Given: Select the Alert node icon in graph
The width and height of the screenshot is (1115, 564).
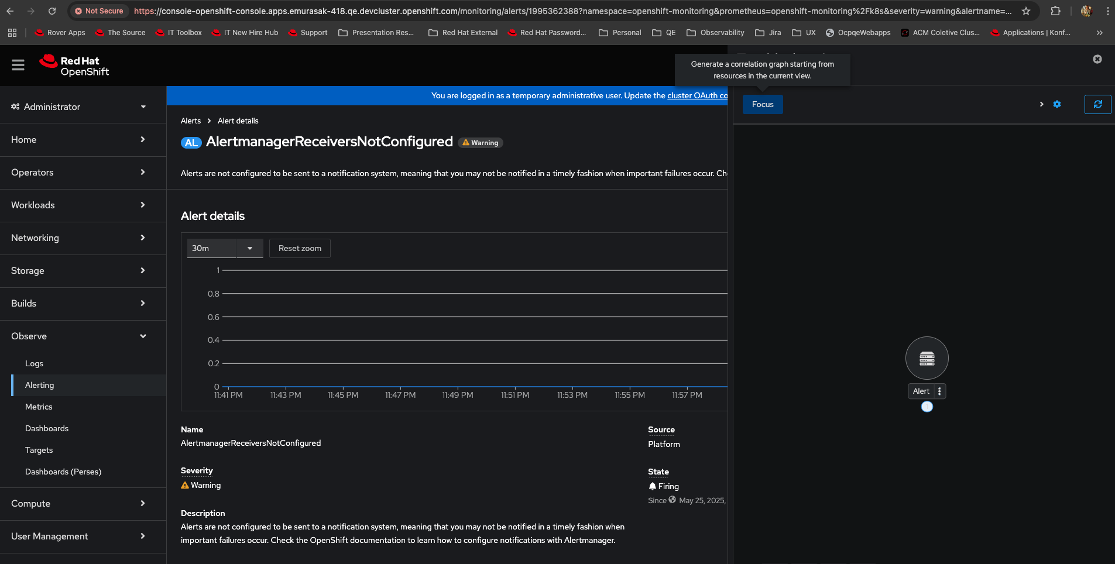Looking at the screenshot, I should point(927,358).
